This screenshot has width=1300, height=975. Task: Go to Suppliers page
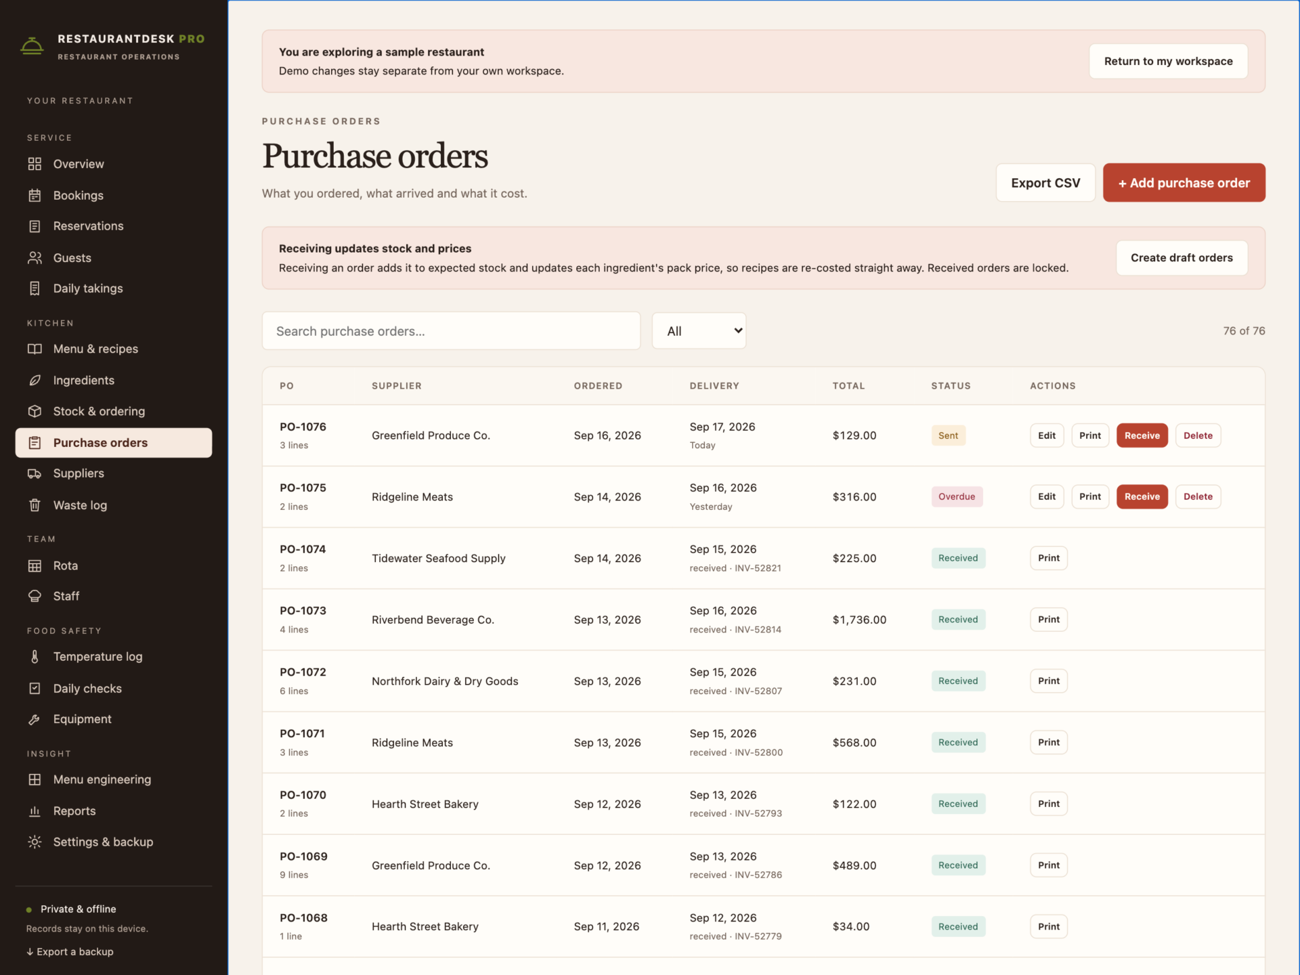click(114, 474)
